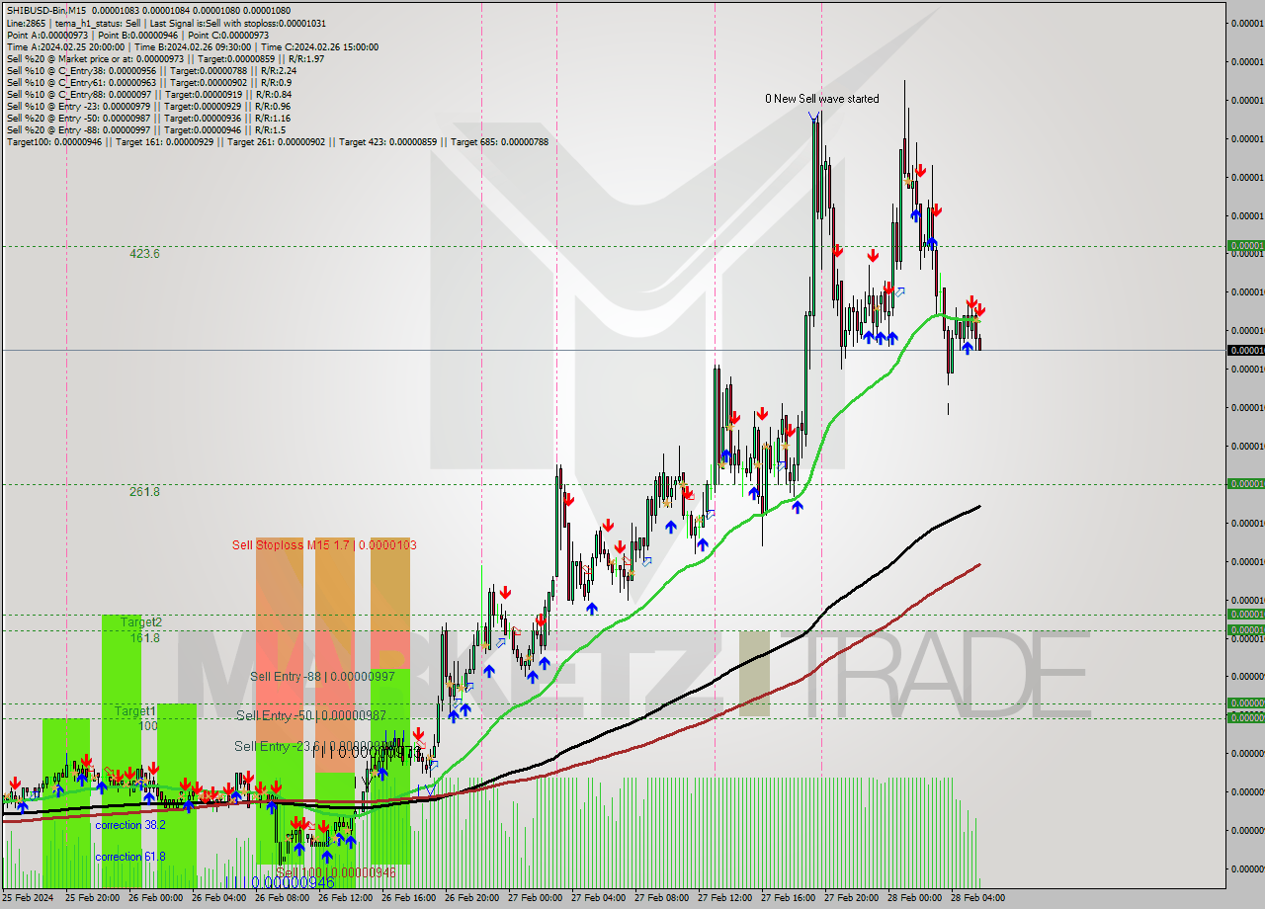Viewport: 1265px width, 909px height.
Task: Click the '0 New Sell wave started' label
Action: pyautogui.click(x=822, y=99)
